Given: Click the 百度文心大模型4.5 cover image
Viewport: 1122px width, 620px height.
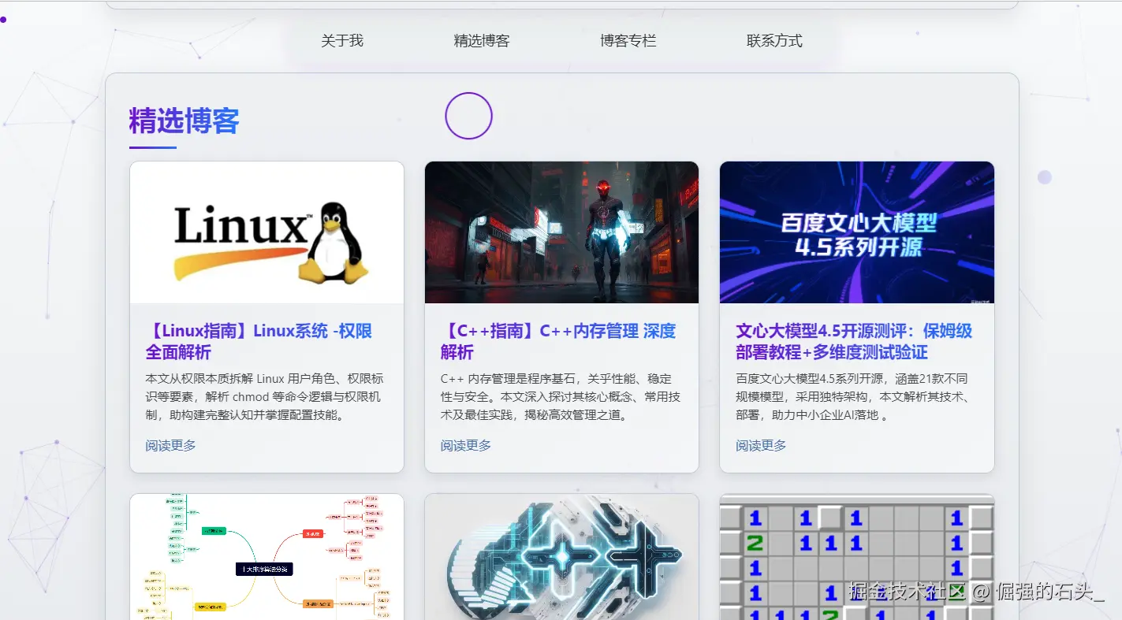Looking at the screenshot, I should [857, 232].
